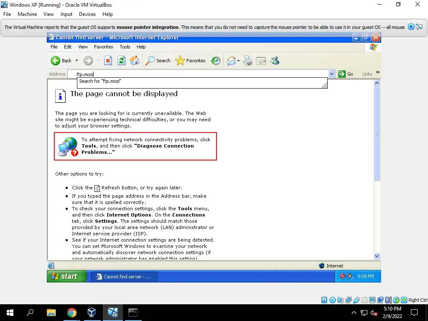Expand the Address bar dropdown arrow

(x=331, y=74)
